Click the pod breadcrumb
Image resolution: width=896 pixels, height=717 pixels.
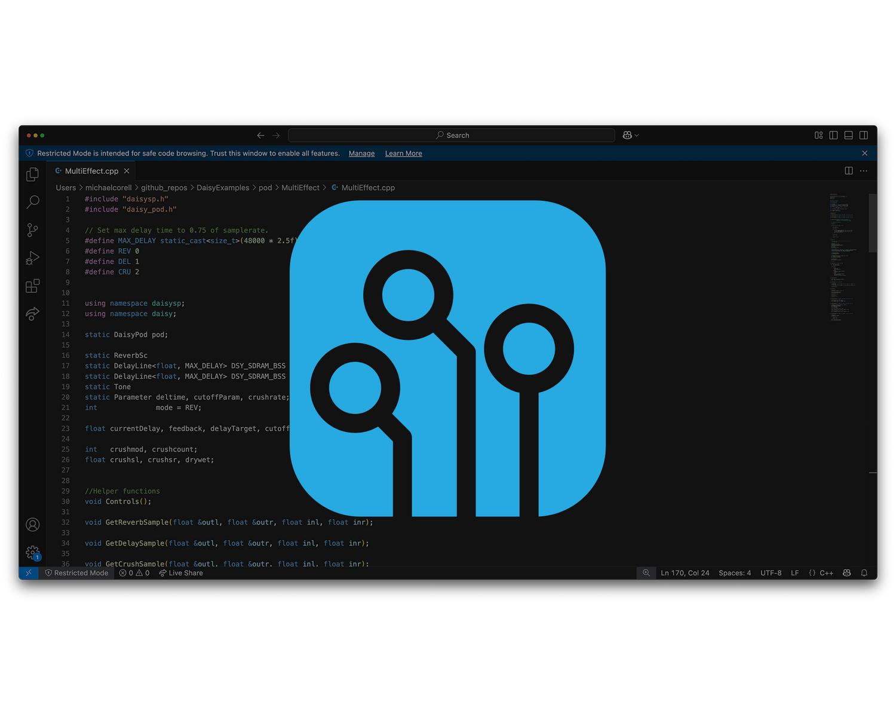point(265,188)
